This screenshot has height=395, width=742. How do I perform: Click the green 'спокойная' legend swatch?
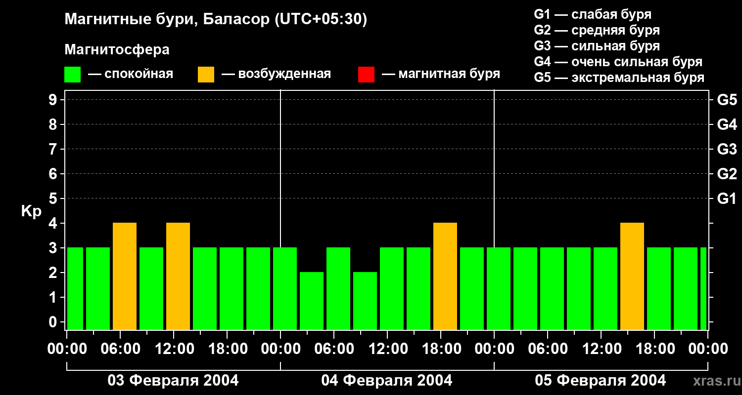[73, 75]
